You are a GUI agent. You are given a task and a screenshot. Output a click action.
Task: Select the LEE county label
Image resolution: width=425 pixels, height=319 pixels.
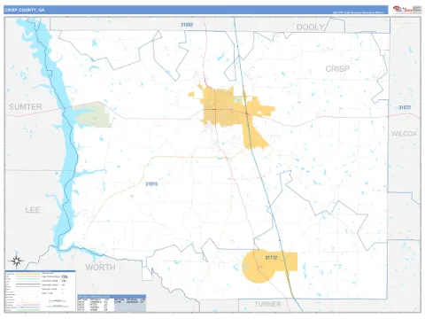tap(33, 210)
